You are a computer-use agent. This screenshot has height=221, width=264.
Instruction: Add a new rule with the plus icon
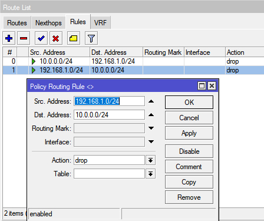pyautogui.click(x=9, y=38)
